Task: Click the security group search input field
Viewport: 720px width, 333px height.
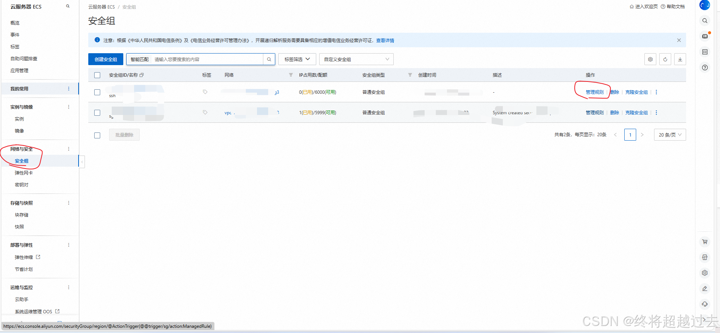Action: tap(207, 60)
